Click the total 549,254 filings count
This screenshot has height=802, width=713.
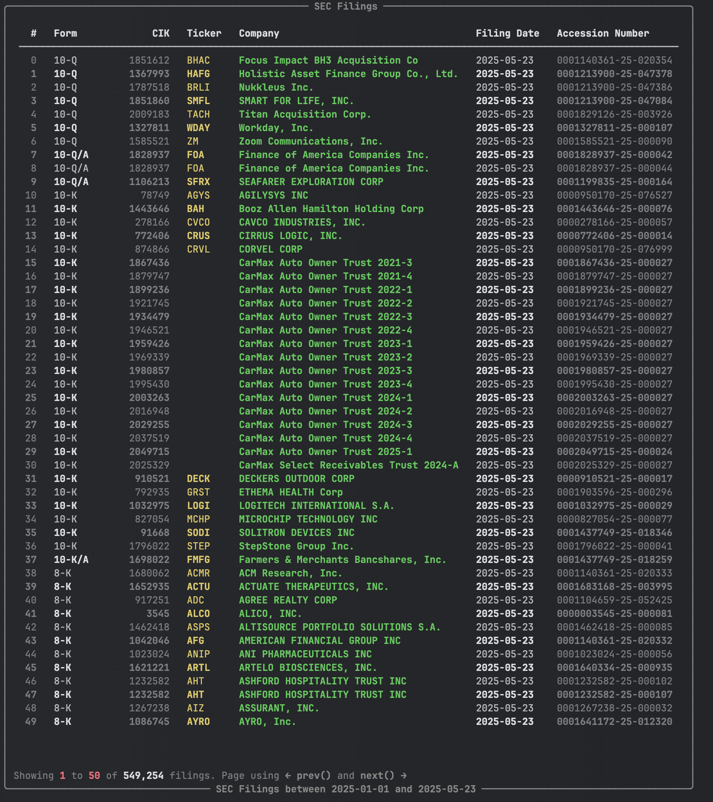tap(143, 775)
